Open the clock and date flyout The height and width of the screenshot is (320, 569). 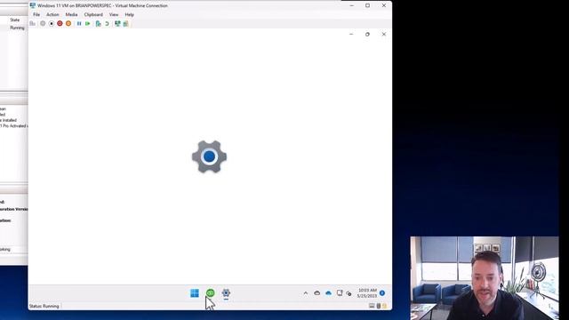coord(367,293)
